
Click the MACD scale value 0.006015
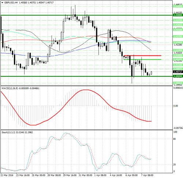point(178,88)
